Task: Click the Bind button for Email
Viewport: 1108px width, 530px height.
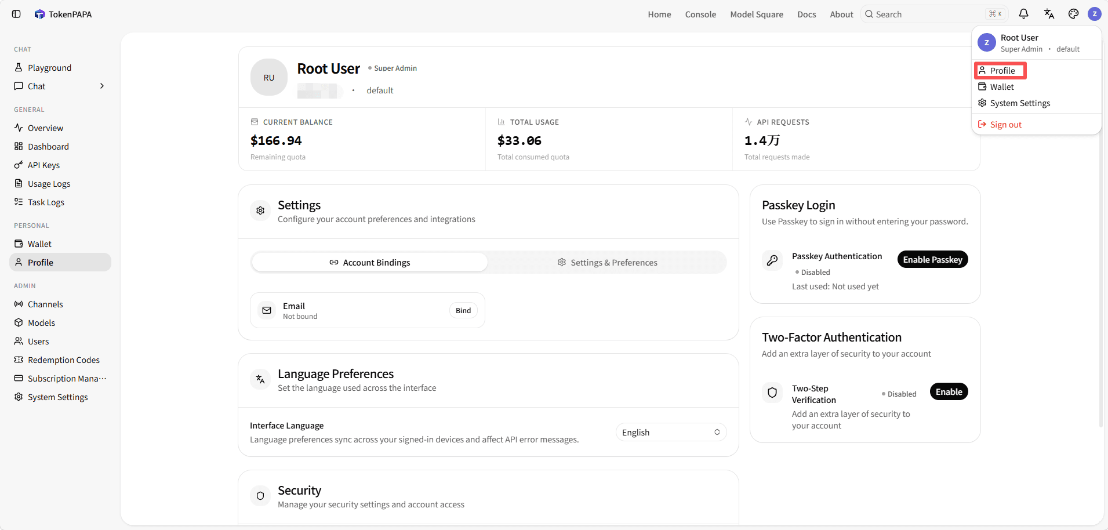Action: coord(463,311)
